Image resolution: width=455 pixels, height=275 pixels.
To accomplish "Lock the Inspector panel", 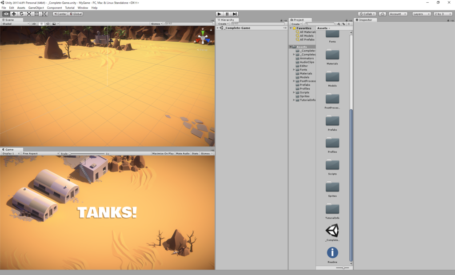I will pyautogui.click(x=448, y=20).
